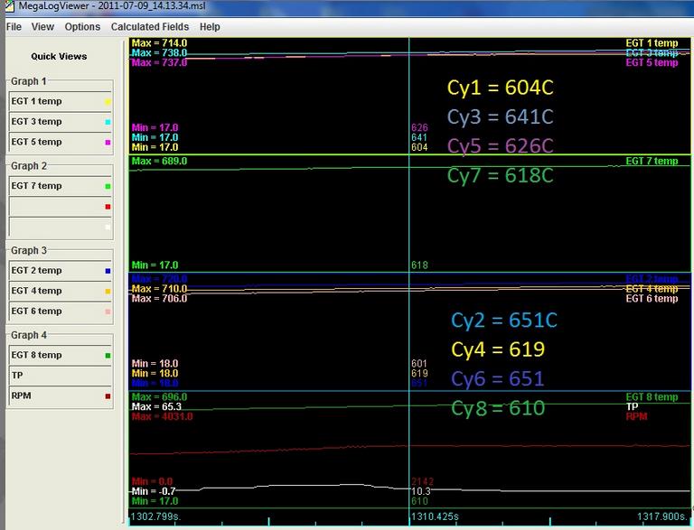Open the Help menu
The image size is (694, 530).
pos(210,26)
